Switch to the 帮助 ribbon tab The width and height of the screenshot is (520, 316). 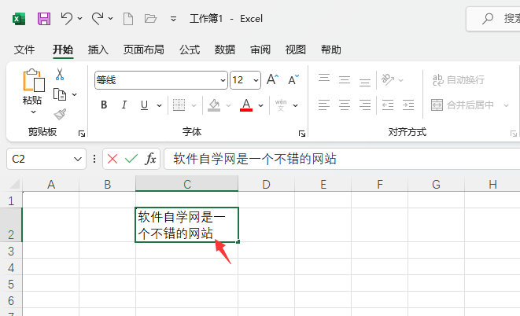(330, 50)
